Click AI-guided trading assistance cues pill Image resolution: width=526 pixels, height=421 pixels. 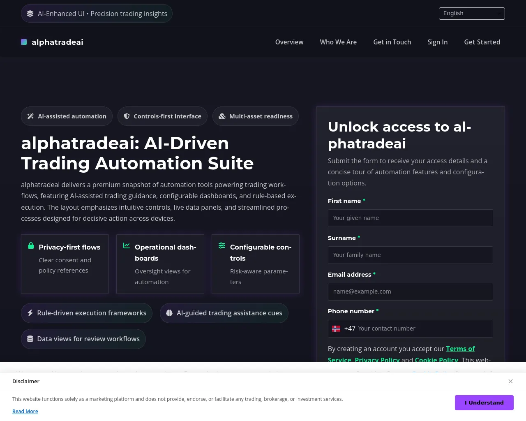pos(224,313)
